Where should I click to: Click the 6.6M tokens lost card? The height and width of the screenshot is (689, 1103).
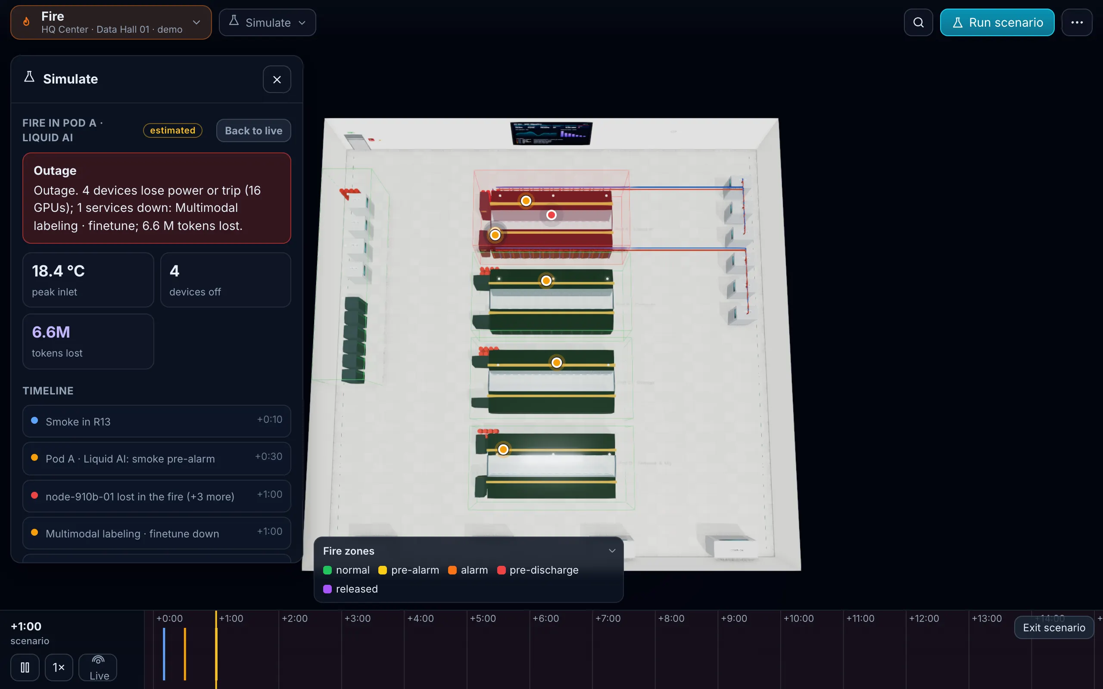coord(88,341)
